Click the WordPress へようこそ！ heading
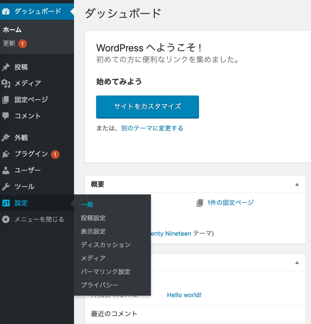 pyautogui.click(x=149, y=48)
